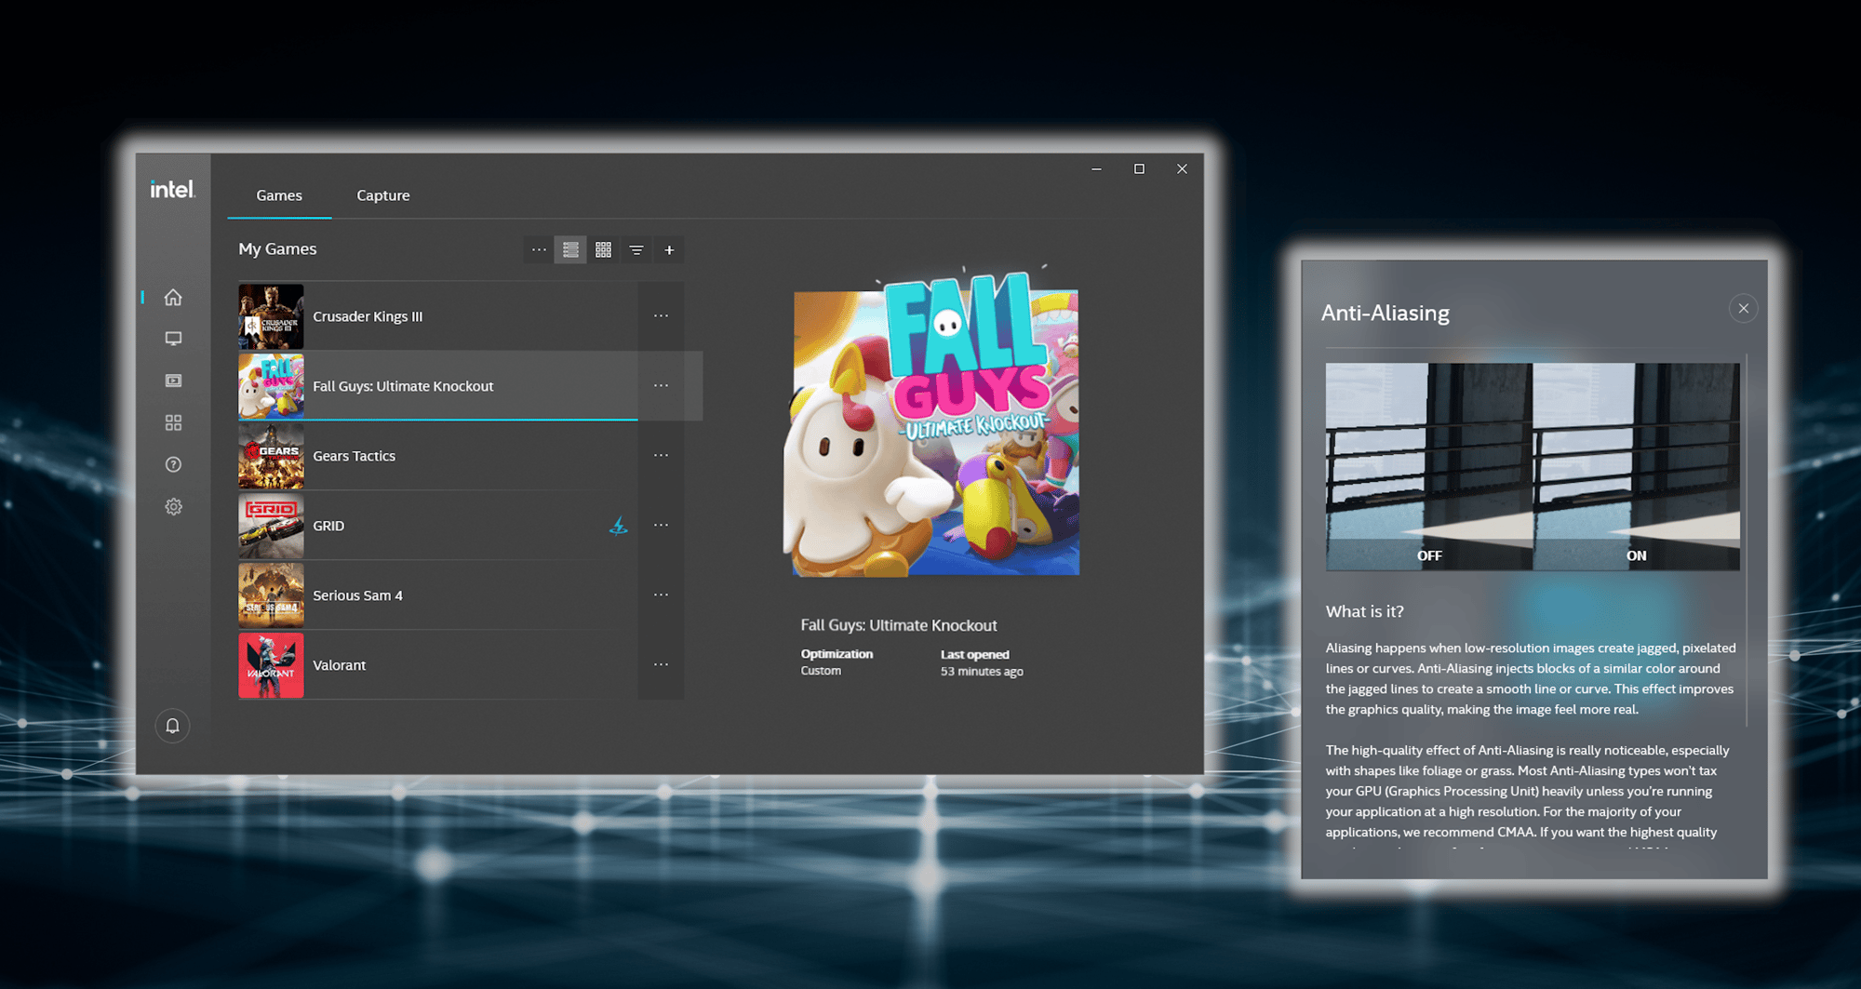Screen dimensions: 1861x989
Task: Open the Help section from sidebar
Action: (173, 464)
